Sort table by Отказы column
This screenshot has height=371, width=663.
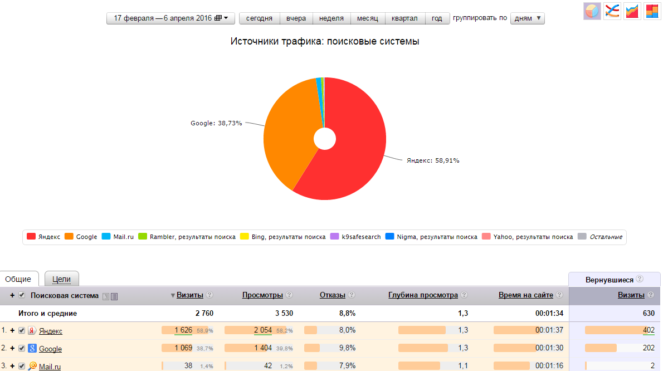pyautogui.click(x=332, y=295)
